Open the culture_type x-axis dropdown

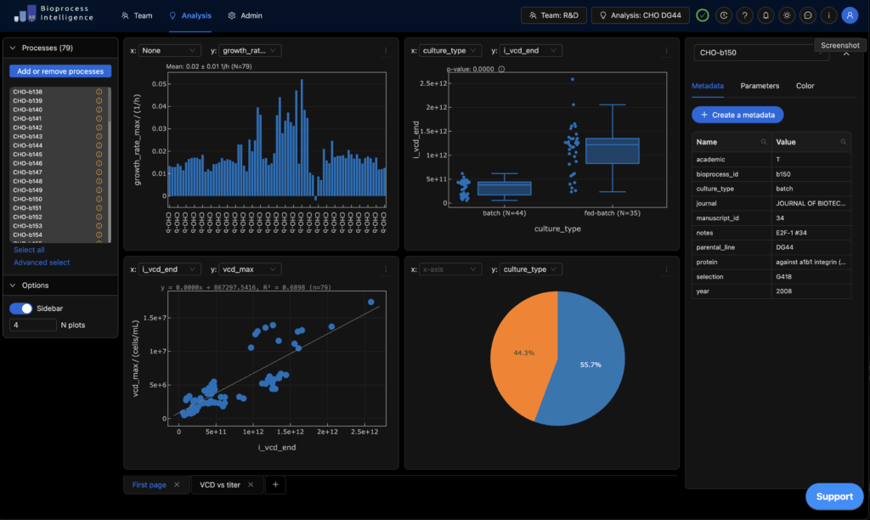click(451, 51)
